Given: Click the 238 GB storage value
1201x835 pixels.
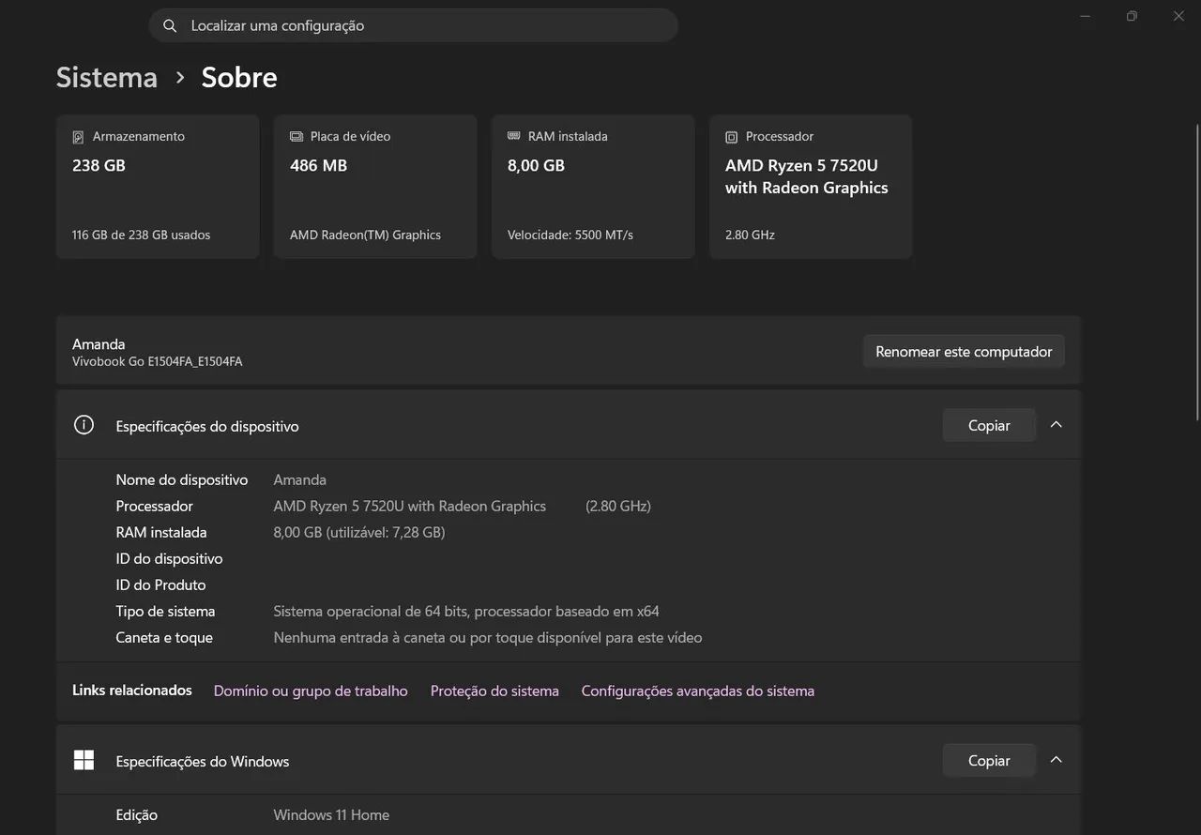Looking at the screenshot, I should point(99,165).
